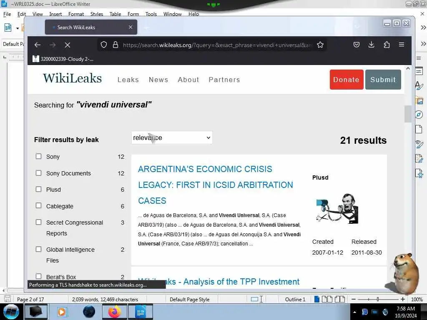Viewport: 427px width, 320px height.
Task: Open Default Paragraph Style combo box
Action: [x=13, y=44]
